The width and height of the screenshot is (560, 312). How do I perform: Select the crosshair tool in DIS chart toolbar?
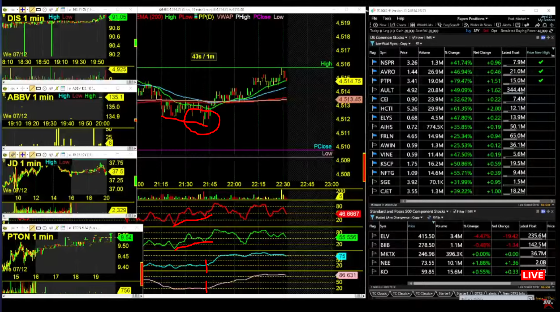(x=23, y=10)
